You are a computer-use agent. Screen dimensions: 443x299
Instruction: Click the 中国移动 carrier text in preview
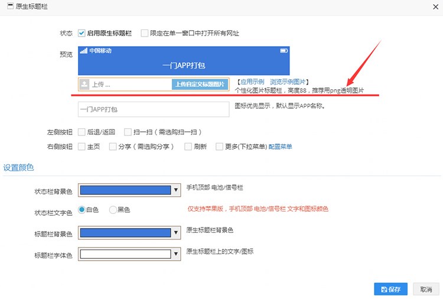coord(100,51)
